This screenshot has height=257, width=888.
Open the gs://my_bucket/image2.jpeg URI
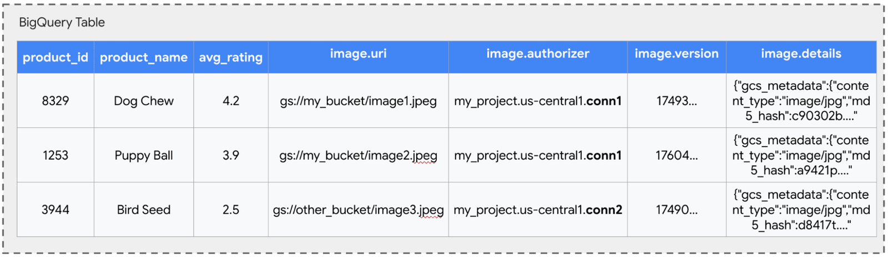[358, 155]
